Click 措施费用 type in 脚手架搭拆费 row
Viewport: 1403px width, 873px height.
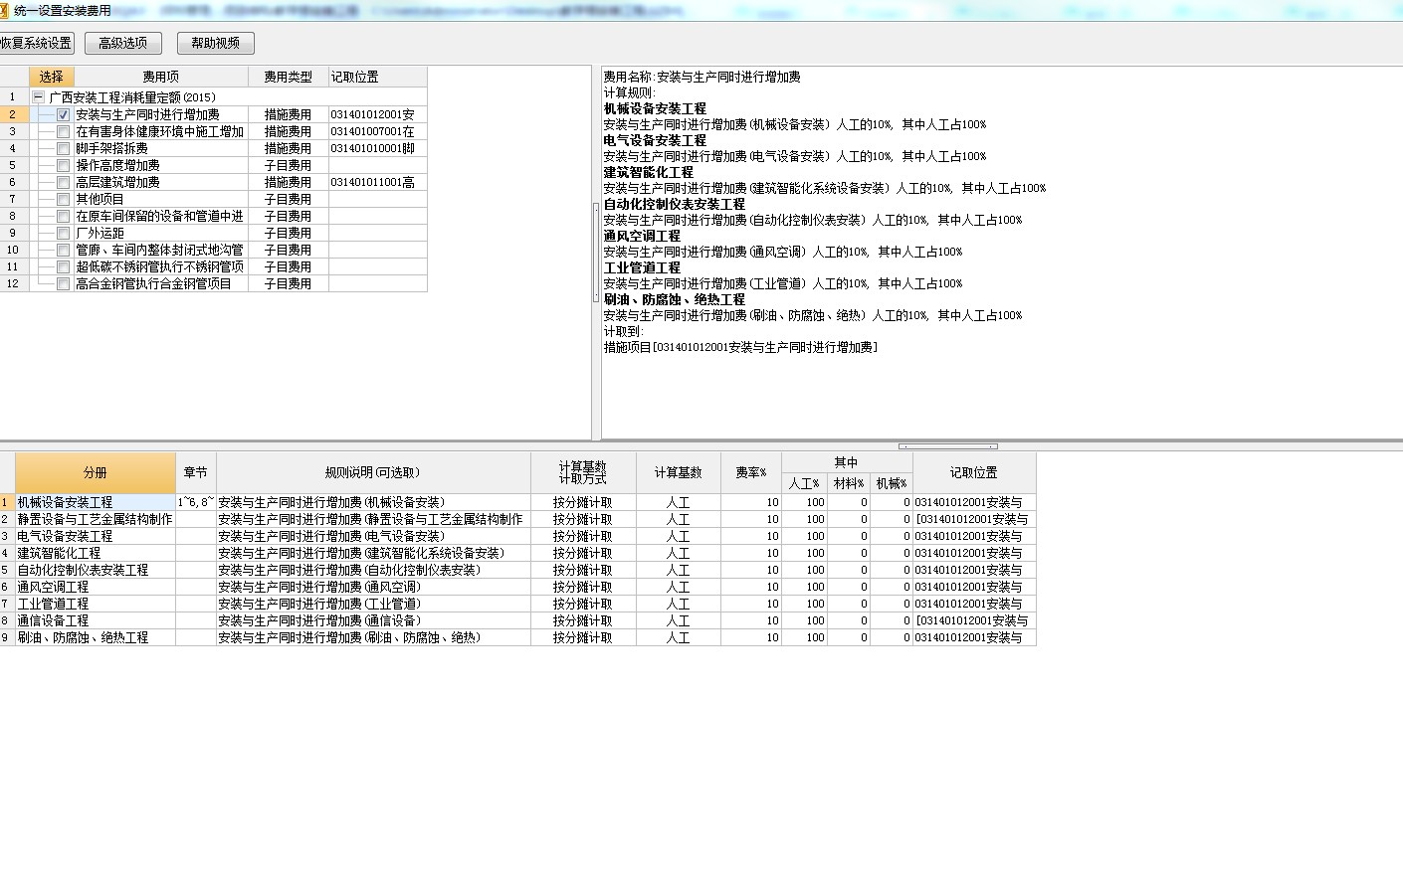[289, 148]
